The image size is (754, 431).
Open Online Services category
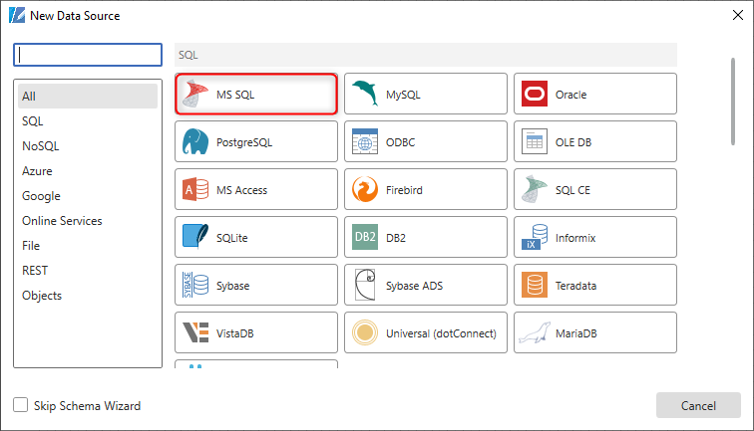88,221
